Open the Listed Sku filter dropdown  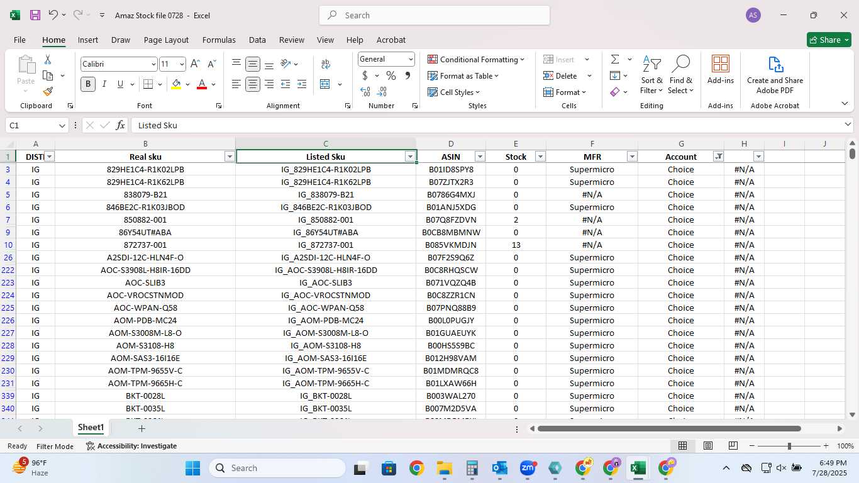[x=410, y=157]
